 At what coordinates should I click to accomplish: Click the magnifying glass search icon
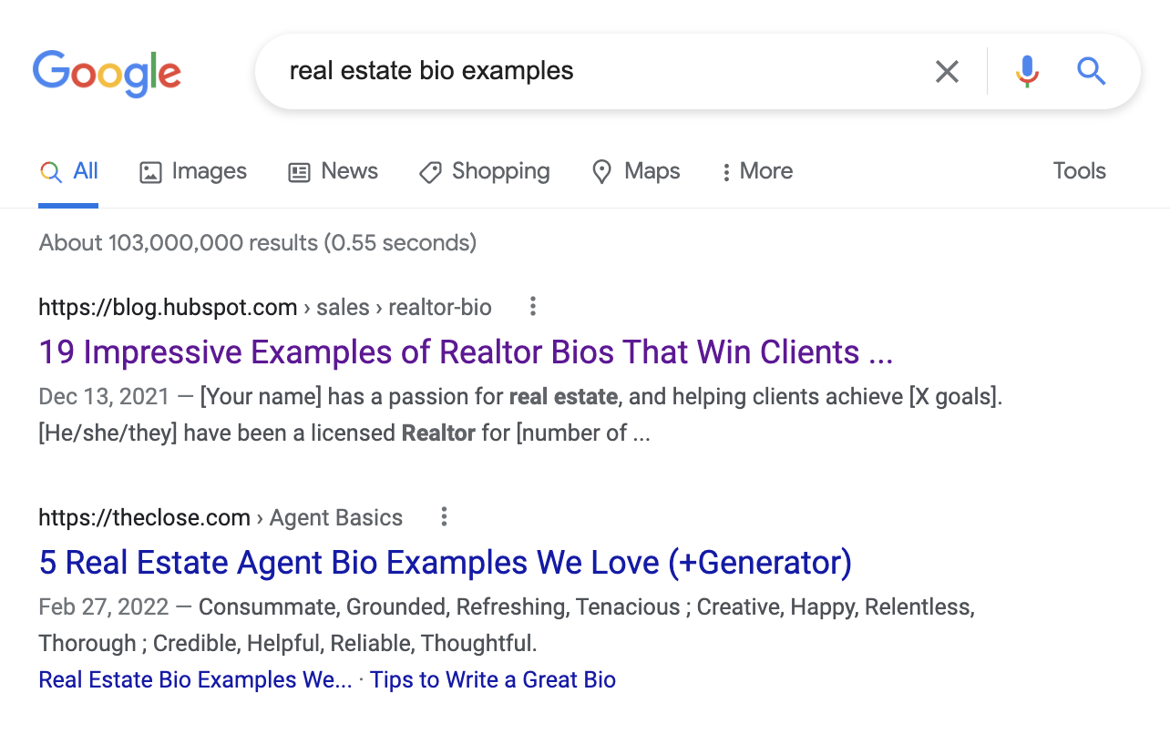pyautogui.click(x=1091, y=71)
